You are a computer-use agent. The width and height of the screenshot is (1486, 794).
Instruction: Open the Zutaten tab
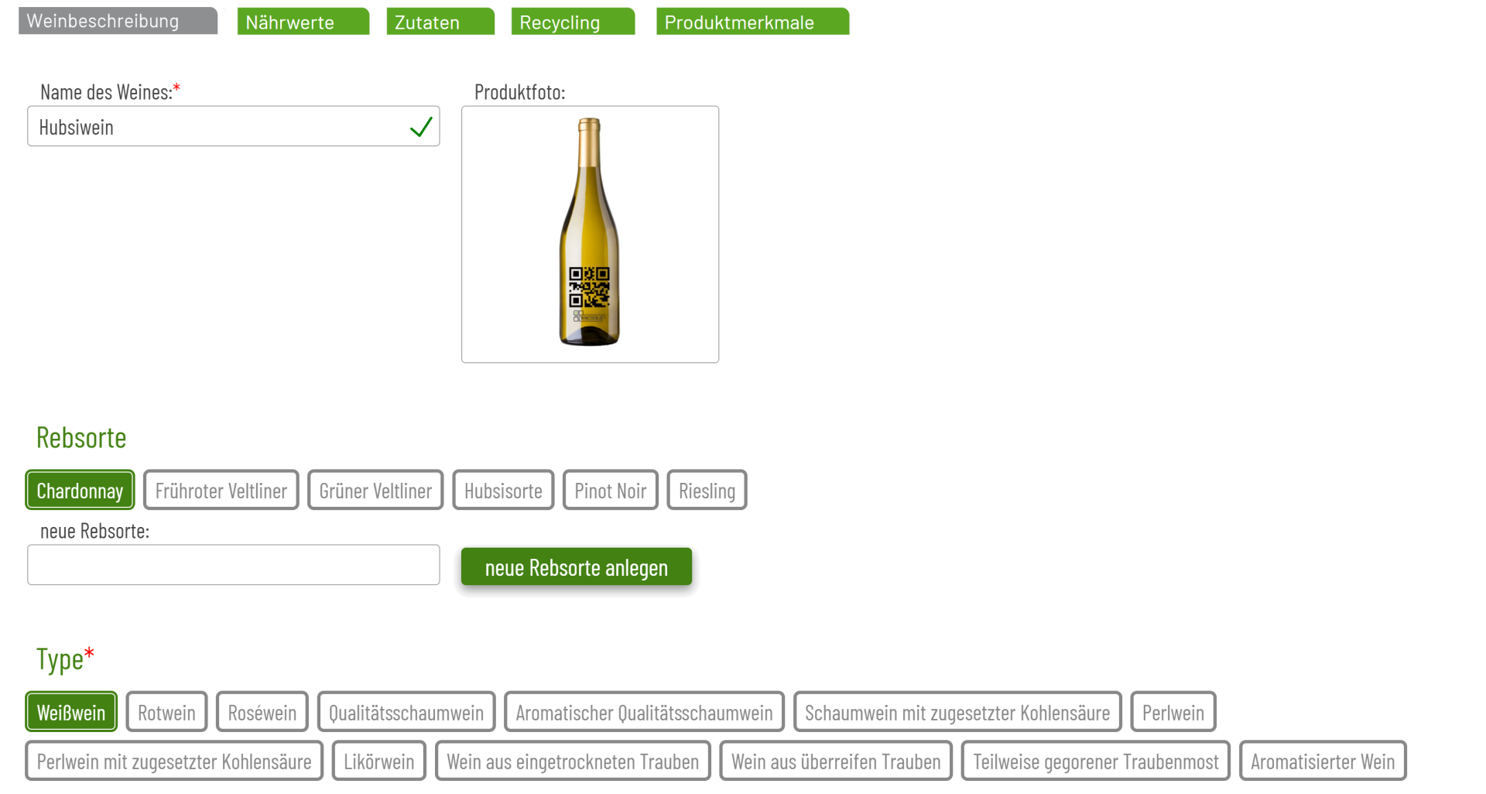coord(440,22)
